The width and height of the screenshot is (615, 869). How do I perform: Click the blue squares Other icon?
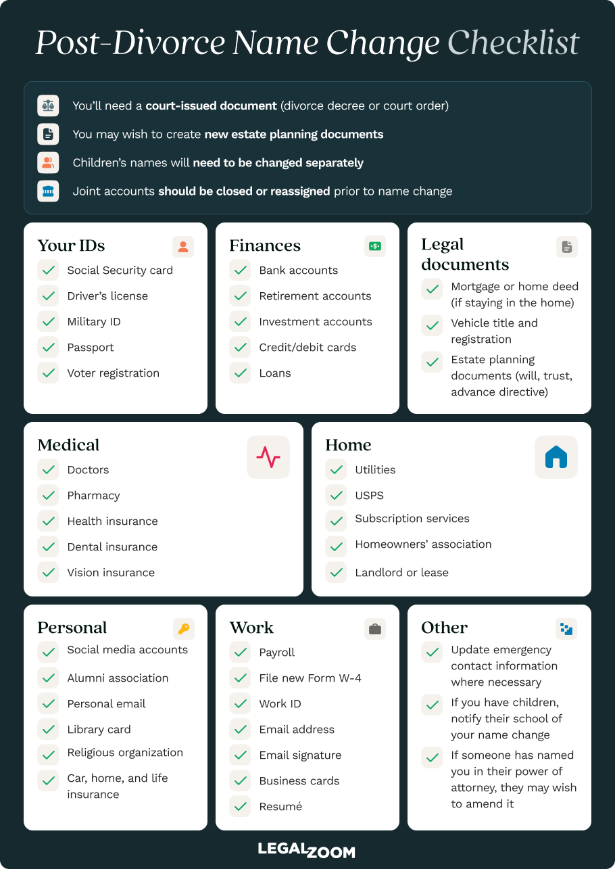566,629
